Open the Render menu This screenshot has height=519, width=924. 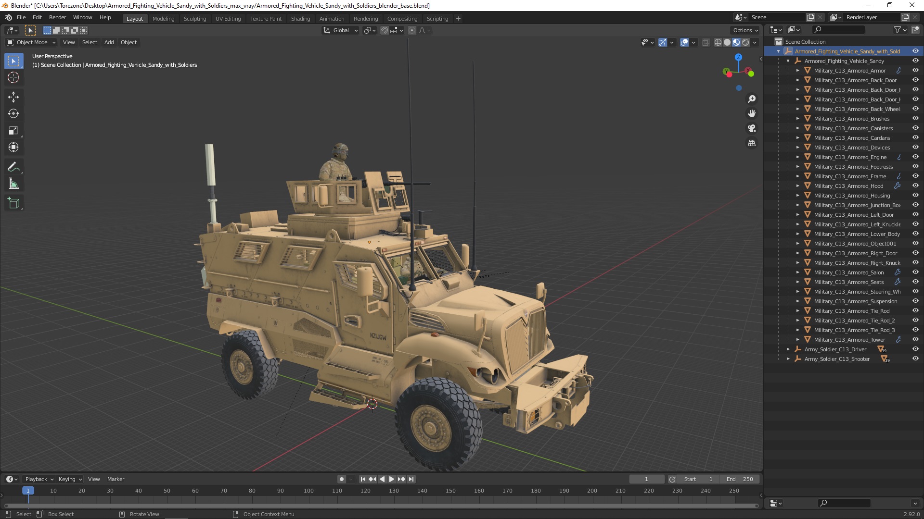pyautogui.click(x=57, y=17)
